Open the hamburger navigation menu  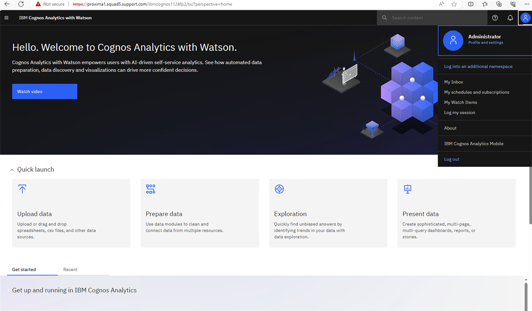[x=6, y=18]
